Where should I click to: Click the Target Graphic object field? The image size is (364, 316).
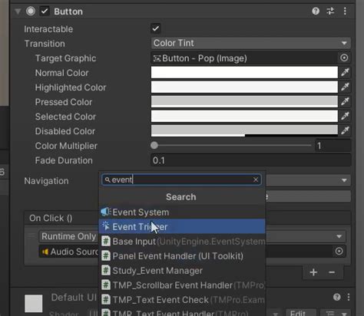(244, 58)
